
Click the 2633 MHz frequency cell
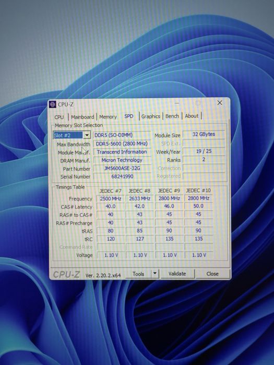coord(140,198)
